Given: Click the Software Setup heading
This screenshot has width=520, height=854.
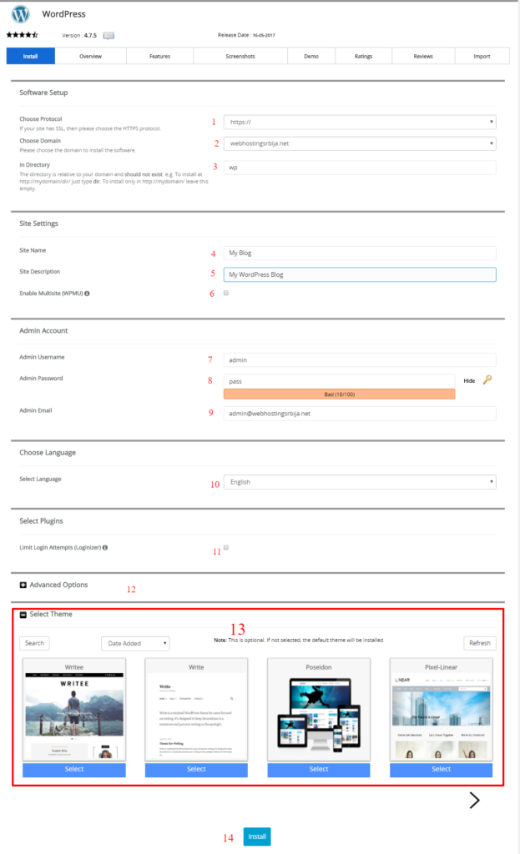Looking at the screenshot, I should pos(43,93).
